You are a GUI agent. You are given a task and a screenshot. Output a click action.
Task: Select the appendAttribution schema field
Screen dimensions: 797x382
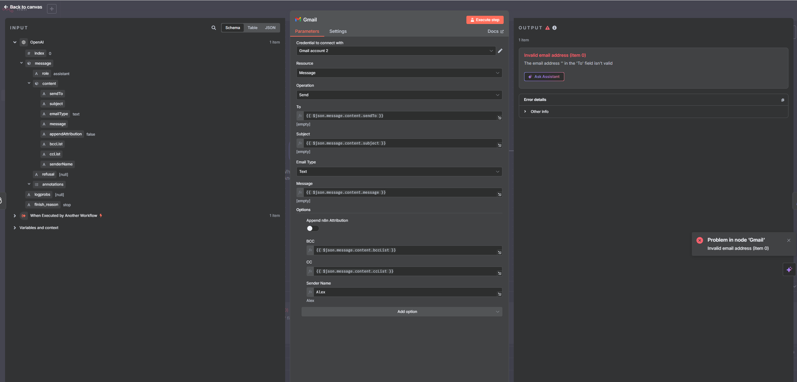(x=62, y=134)
